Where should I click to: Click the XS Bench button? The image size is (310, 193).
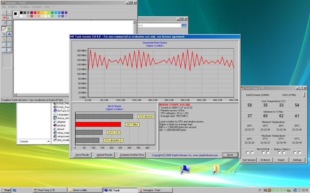[265, 160]
